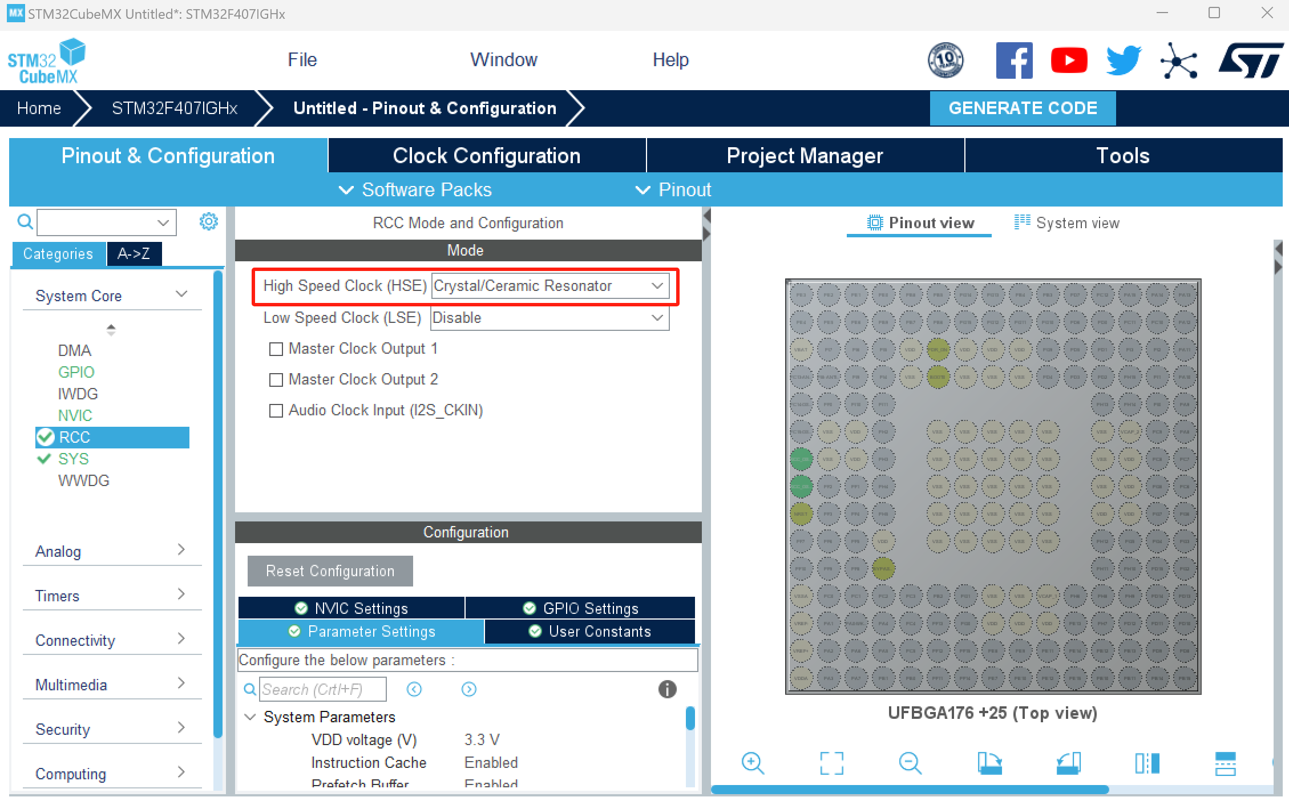Switch to the Clock Configuration tab
The width and height of the screenshot is (1289, 805).
[x=486, y=156]
